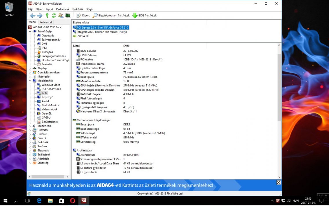Image resolution: width=329 pixels, height=208 pixels.
Task: Open Opera from the taskbar
Action: pos(72,201)
